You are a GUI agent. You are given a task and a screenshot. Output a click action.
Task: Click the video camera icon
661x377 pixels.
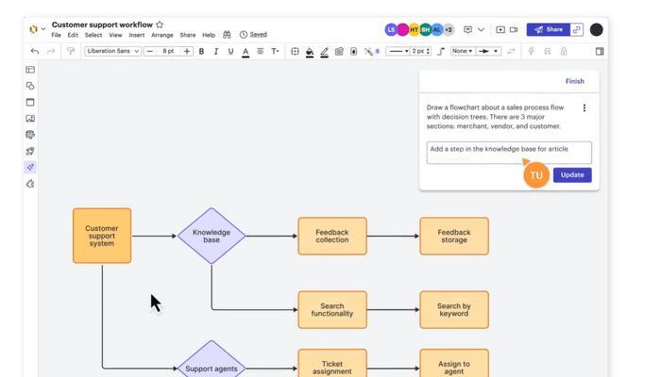pyautogui.click(x=514, y=29)
